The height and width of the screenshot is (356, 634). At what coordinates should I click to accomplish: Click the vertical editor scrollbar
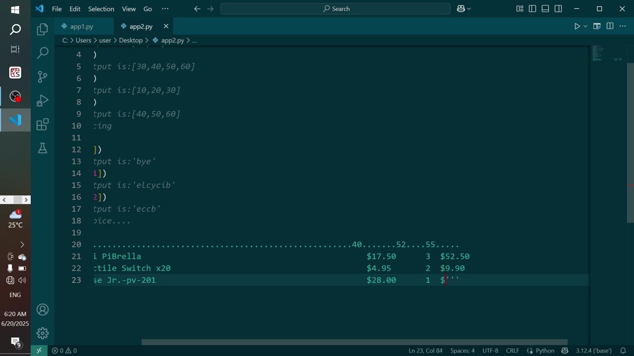[631, 143]
